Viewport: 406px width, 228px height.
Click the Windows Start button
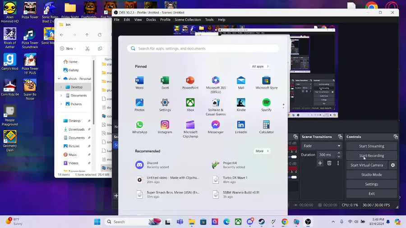(x=97, y=222)
